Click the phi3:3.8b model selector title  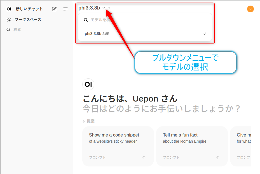click(89, 8)
